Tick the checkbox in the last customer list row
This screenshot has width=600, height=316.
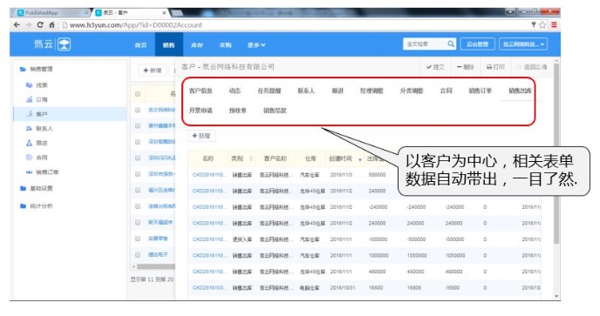(138, 254)
